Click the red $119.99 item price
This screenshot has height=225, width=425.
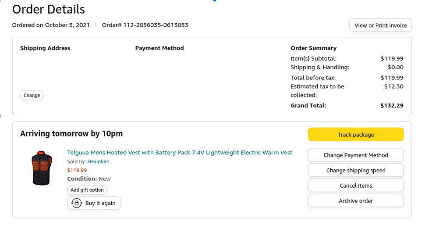click(77, 170)
